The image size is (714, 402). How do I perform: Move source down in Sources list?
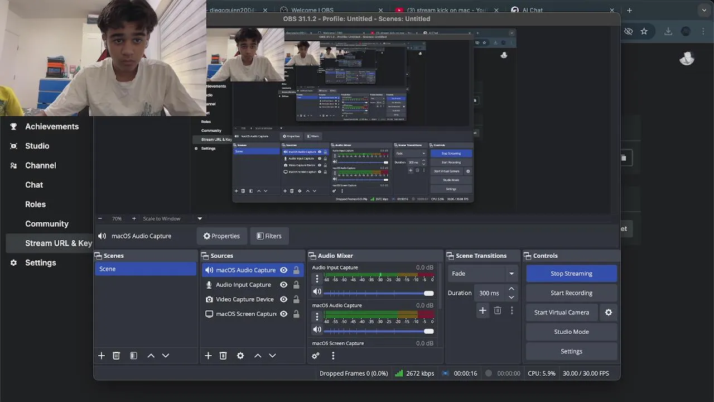pyautogui.click(x=272, y=356)
